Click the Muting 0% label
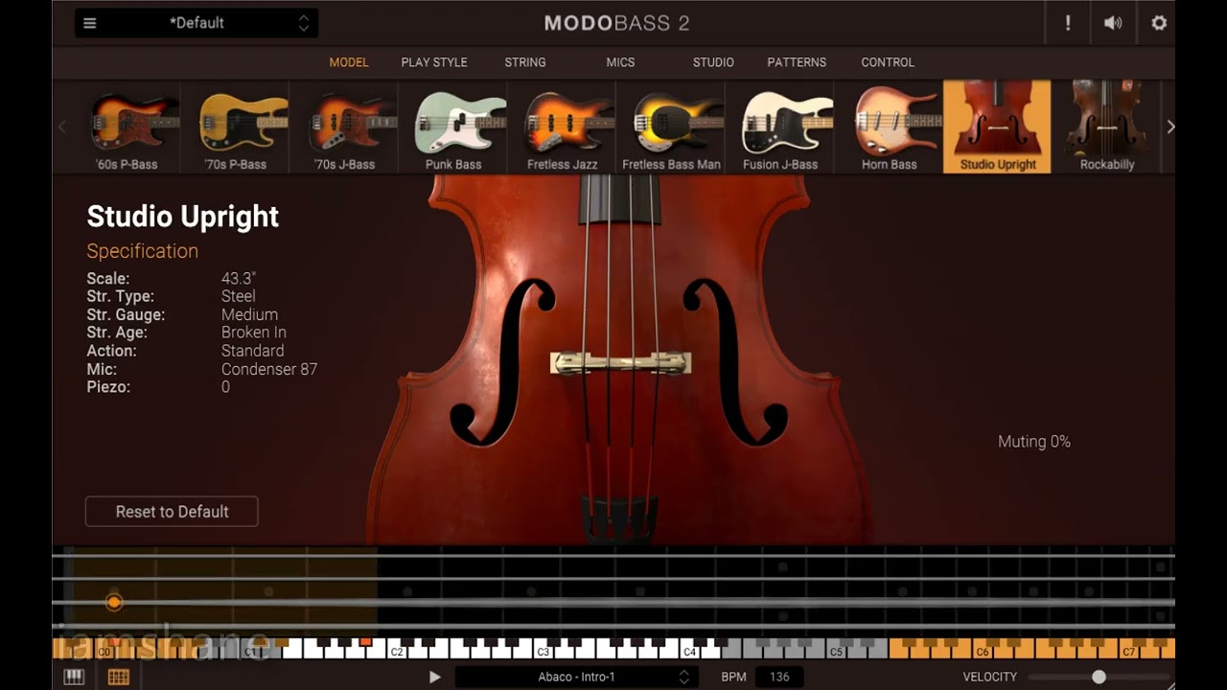Viewport: 1227px width, 690px height. [1034, 442]
